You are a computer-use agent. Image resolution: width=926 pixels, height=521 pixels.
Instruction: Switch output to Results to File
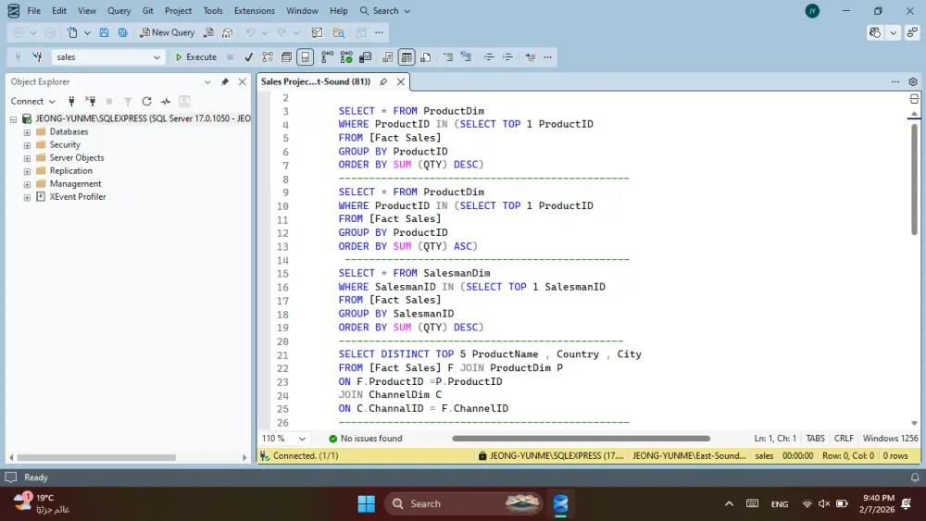pos(425,57)
